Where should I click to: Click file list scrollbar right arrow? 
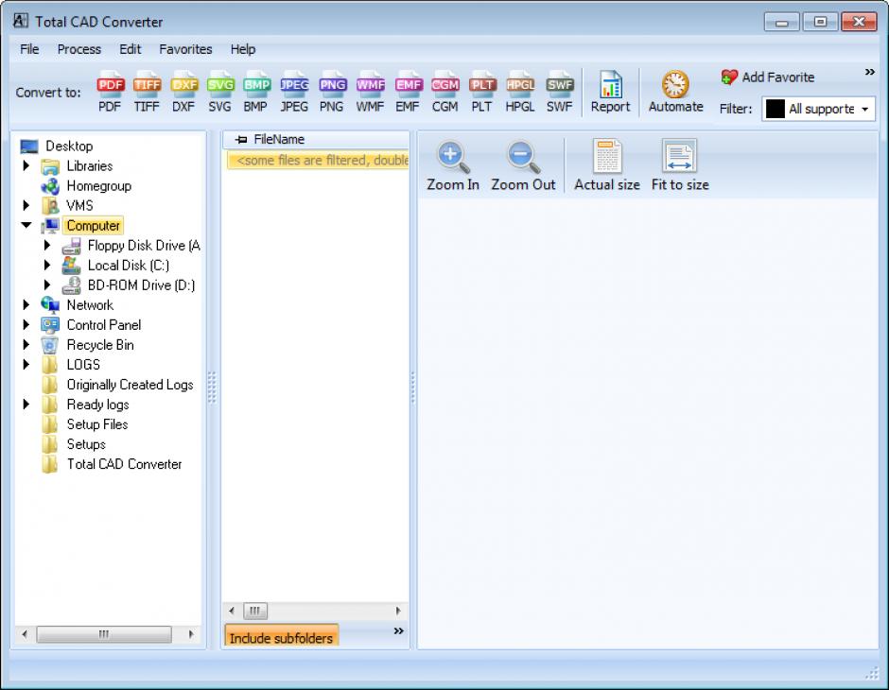click(398, 611)
